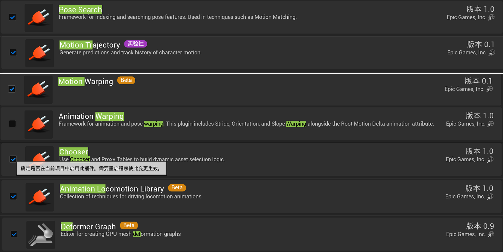Click the Beta badge on Animation Locomotion Library
The width and height of the screenshot is (503, 252).
click(177, 188)
